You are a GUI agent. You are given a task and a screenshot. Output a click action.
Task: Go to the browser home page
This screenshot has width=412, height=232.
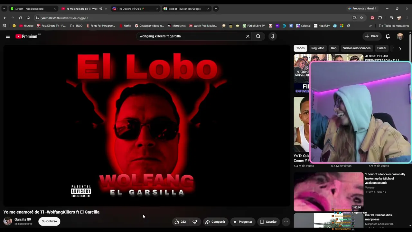28,18
